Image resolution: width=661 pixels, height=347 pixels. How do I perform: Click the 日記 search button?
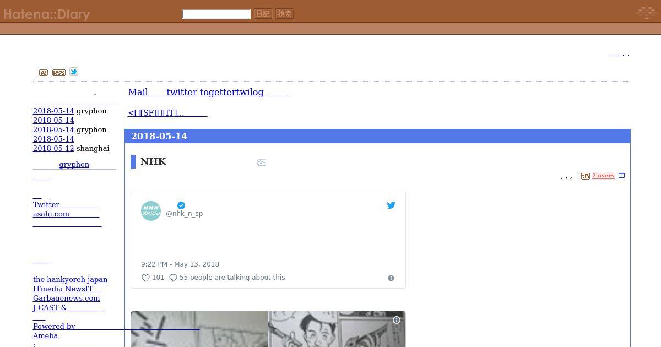point(263,14)
